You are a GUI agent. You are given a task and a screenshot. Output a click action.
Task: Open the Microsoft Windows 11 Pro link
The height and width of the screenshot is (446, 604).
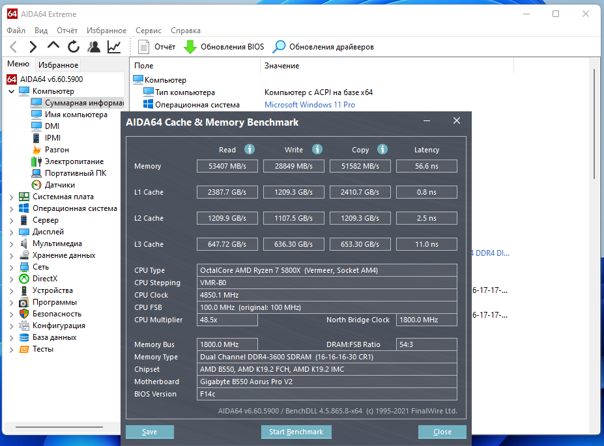pos(309,105)
